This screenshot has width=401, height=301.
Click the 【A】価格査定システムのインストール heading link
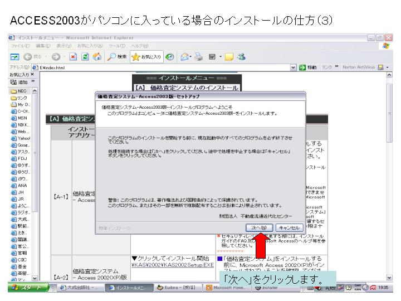(187, 88)
